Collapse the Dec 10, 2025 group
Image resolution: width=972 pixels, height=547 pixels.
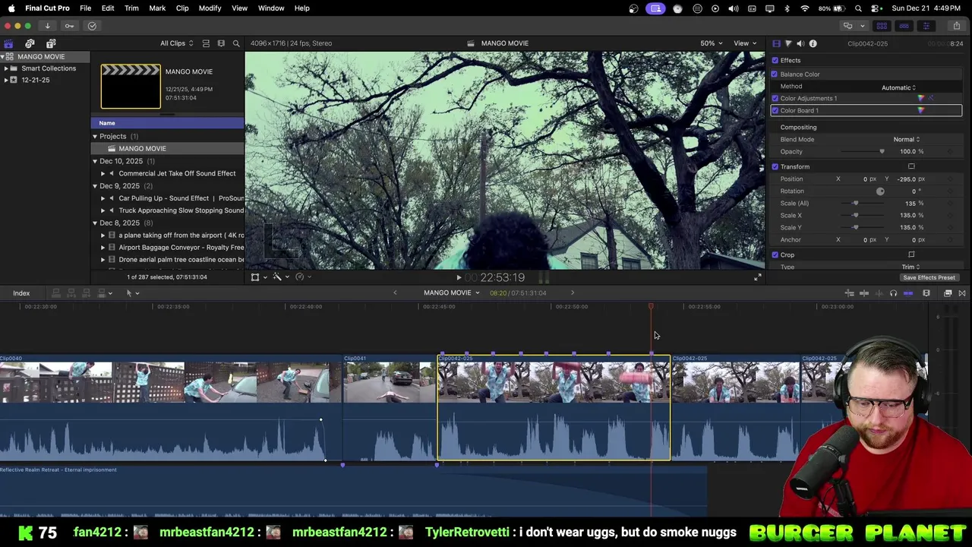[95, 161]
